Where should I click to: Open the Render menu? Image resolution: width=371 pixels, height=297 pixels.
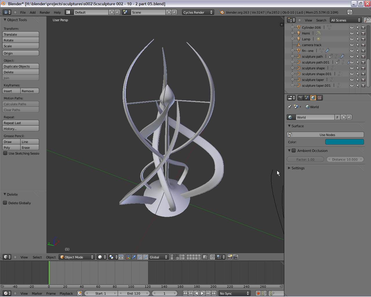45,12
